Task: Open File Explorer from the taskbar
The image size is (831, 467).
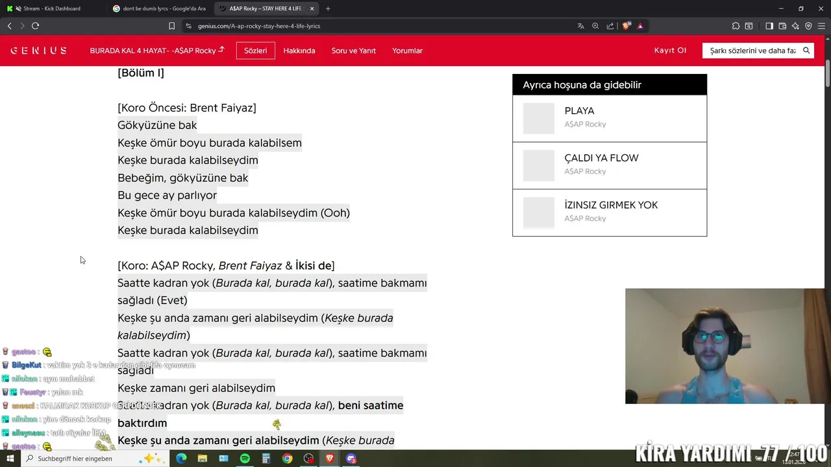Action: click(x=203, y=459)
